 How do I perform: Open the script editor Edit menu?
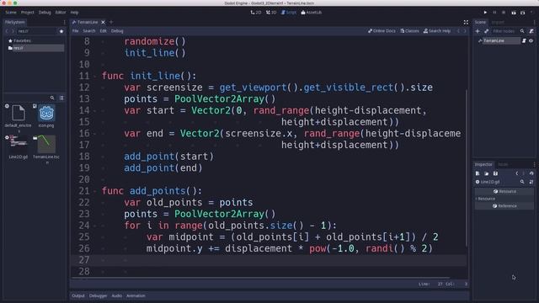103,31
